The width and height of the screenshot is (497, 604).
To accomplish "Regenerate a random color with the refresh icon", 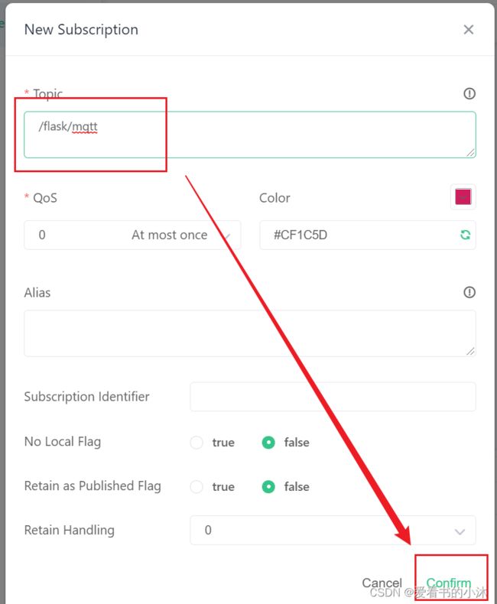I will point(466,235).
